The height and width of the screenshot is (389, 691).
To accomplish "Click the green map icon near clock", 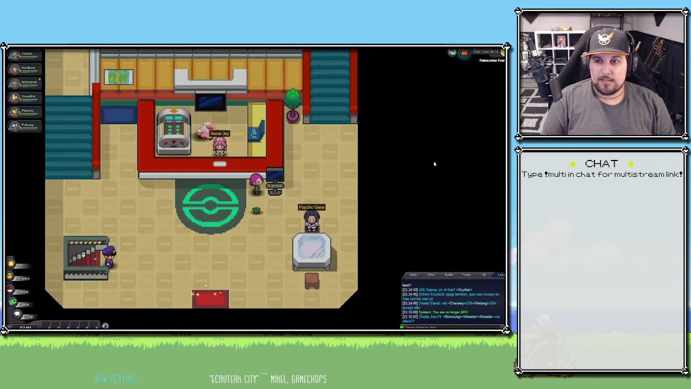I will [x=452, y=52].
